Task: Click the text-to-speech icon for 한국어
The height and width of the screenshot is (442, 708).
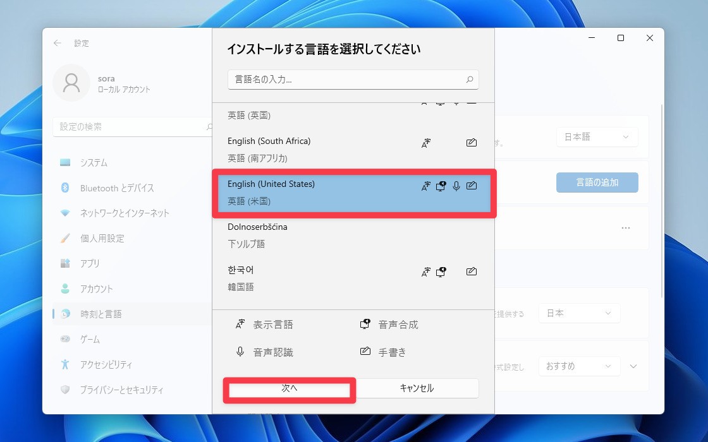Action: click(x=441, y=272)
